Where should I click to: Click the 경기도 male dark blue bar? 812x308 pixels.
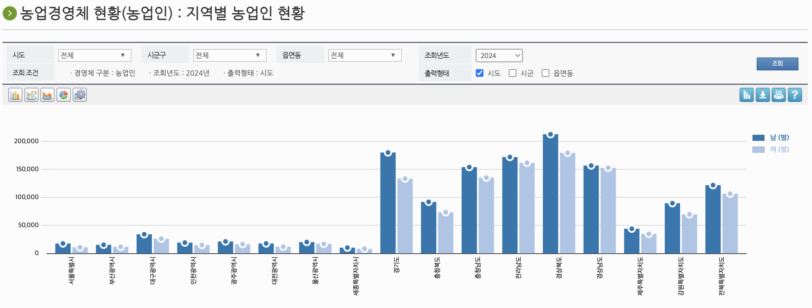(x=388, y=203)
